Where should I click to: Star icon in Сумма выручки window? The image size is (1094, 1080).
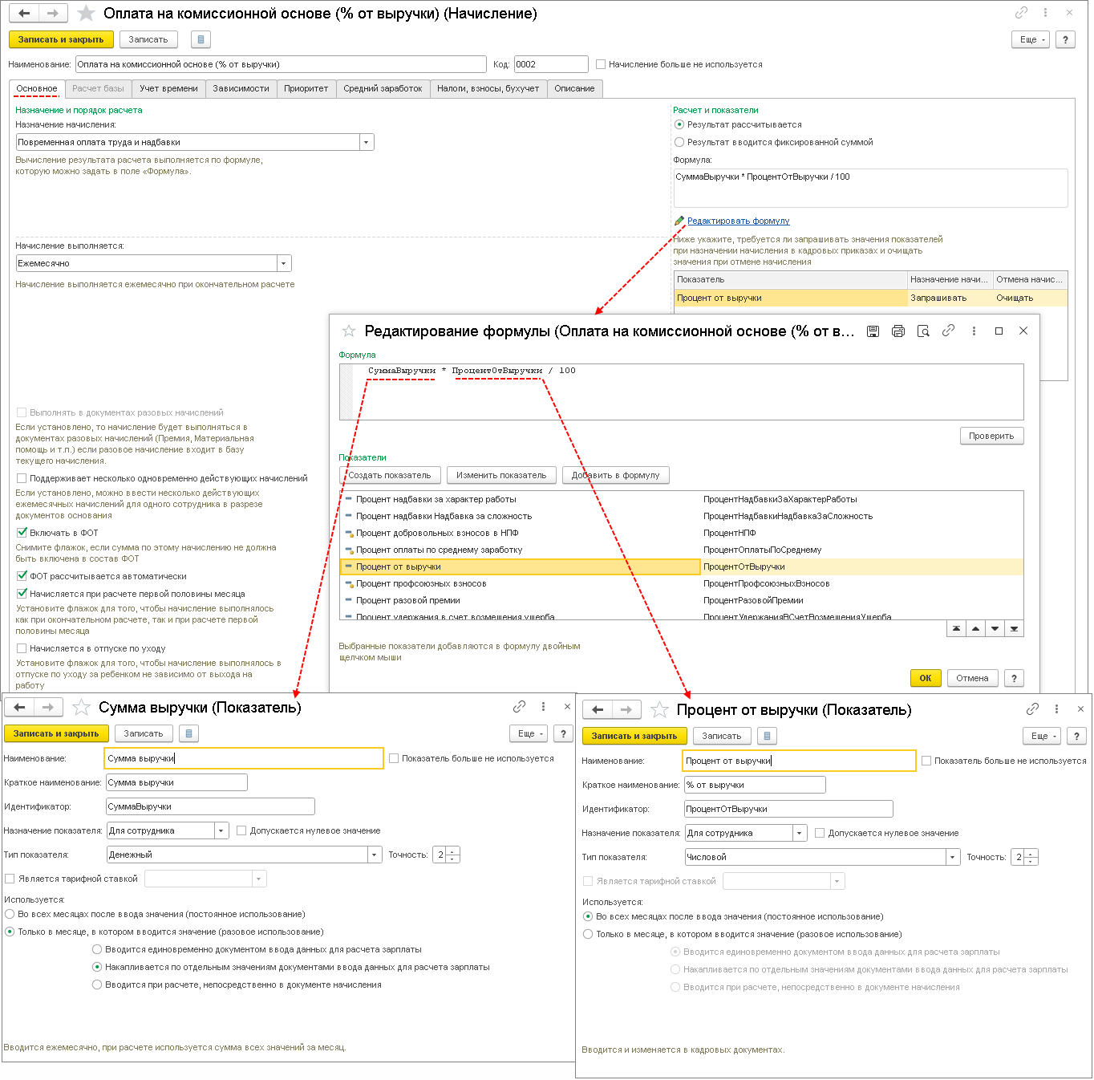click(81, 708)
